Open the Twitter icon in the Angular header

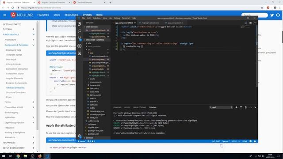coord(272,15)
